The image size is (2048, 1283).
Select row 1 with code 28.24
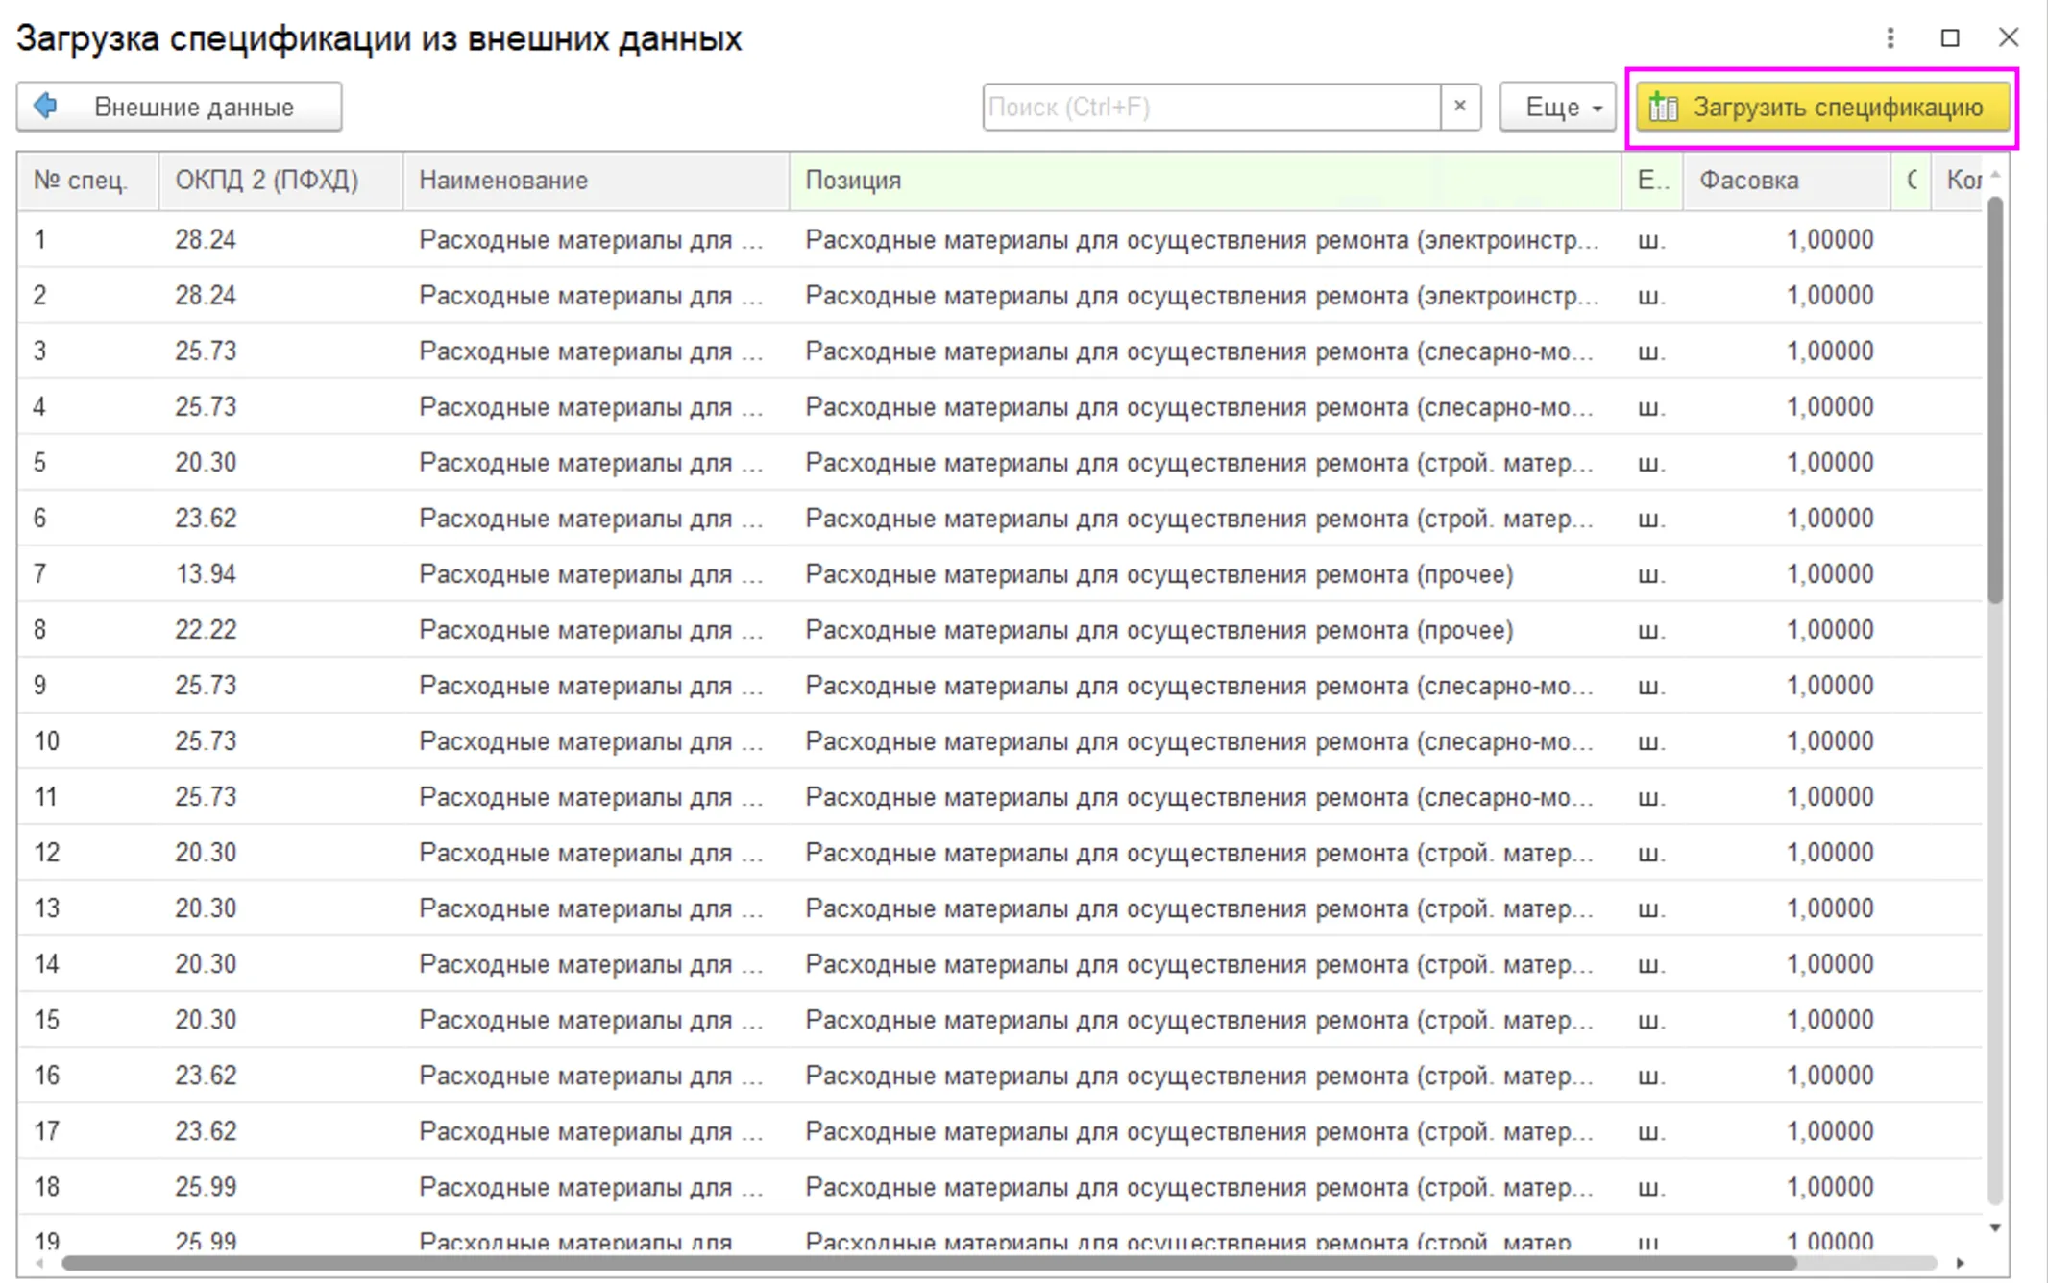(999, 240)
